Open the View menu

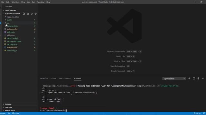[23, 2]
